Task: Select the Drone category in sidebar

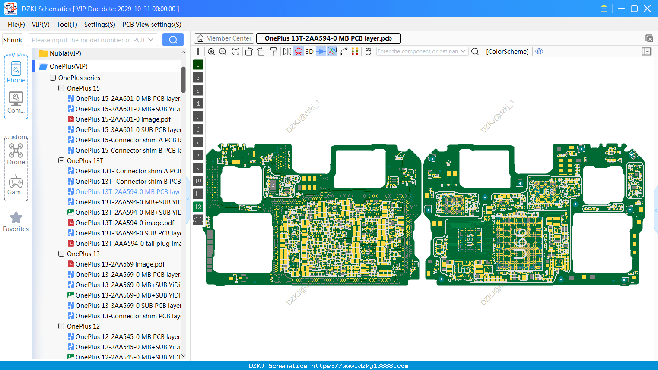Action: (x=16, y=154)
